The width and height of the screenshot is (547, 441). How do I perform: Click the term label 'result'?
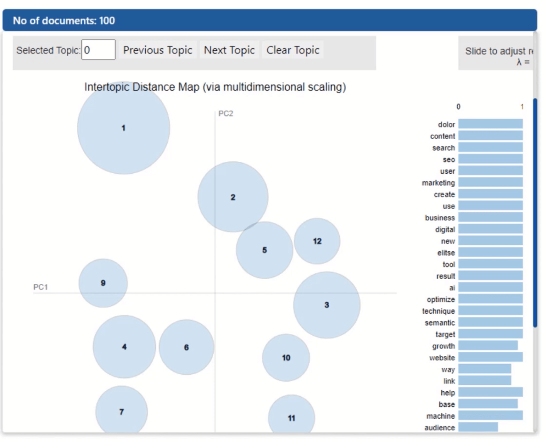(x=446, y=276)
